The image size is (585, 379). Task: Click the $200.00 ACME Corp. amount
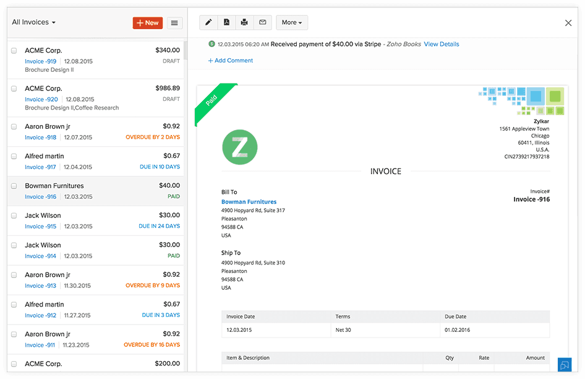[x=167, y=364]
